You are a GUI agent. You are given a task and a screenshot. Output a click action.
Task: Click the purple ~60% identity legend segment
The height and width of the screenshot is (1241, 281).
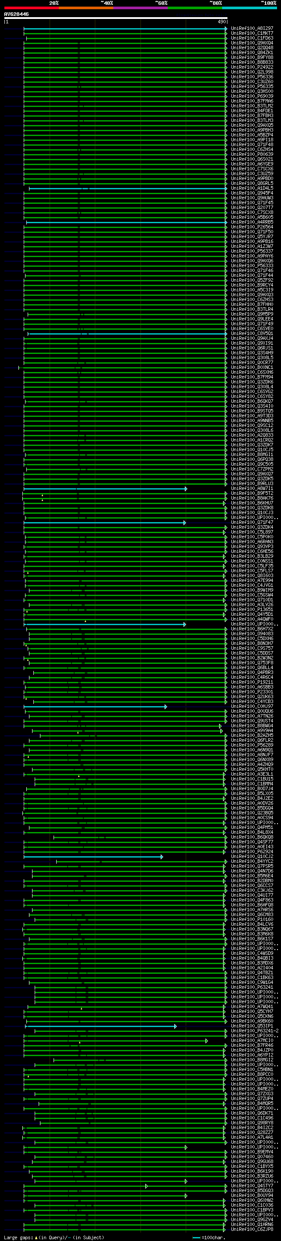pyautogui.click(x=140, y=8)
